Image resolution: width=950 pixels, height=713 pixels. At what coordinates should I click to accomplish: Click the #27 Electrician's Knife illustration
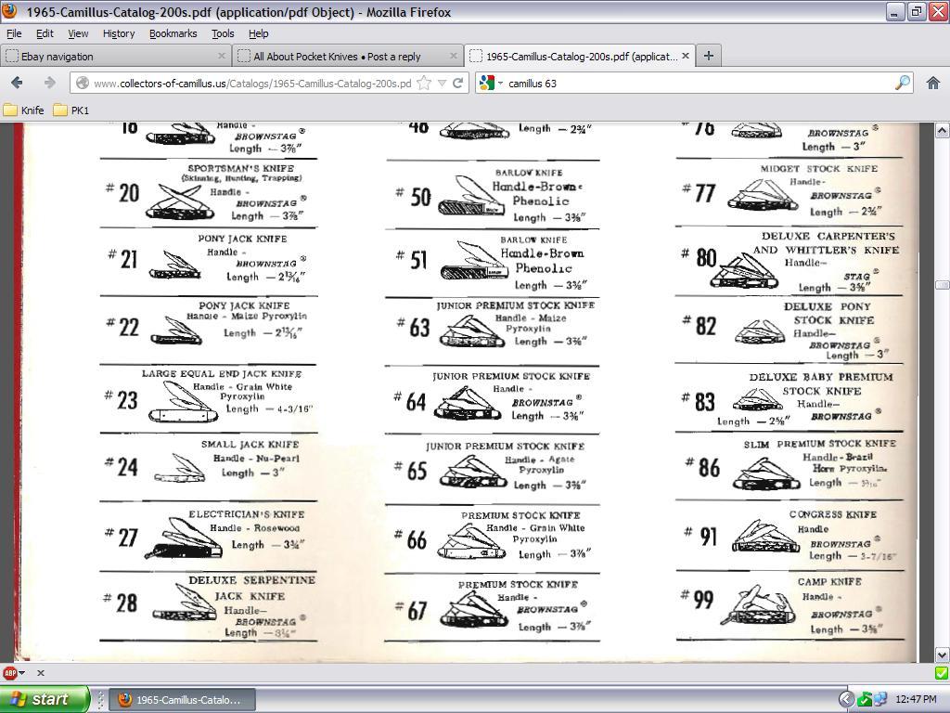pyautogui.click(x=185, y=538)
